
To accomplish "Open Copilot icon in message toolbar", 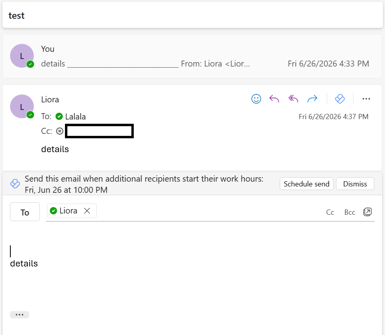I will [340, 99].
